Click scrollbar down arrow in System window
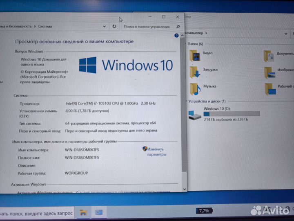 [184, 189]
